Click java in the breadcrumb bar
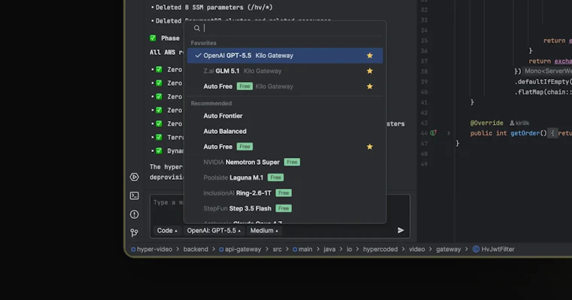Viewport: 572px width, 300px height. (x=330, y=250)
